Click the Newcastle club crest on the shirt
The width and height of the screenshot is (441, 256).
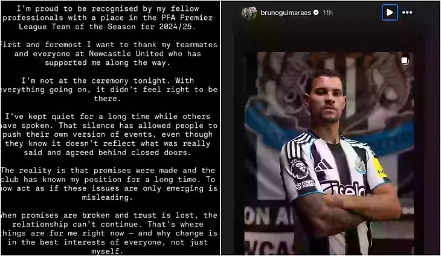coord(359,165)
